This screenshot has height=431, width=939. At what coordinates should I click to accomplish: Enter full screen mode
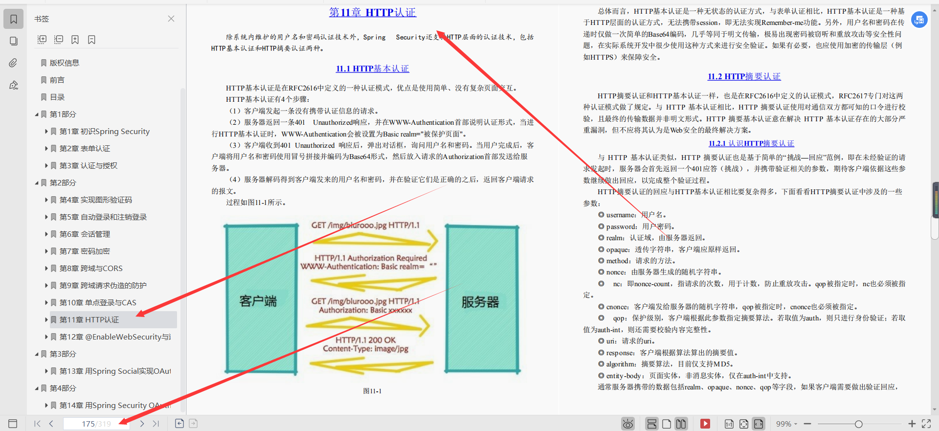click(926, 424)
